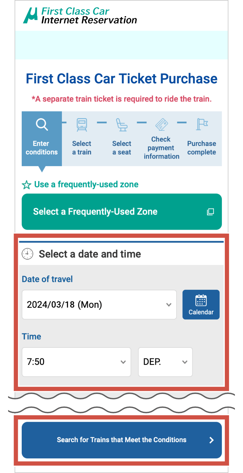Click the payment card icon
The width and height of the screenshot is (243, 473).
(x=161, y=124)
